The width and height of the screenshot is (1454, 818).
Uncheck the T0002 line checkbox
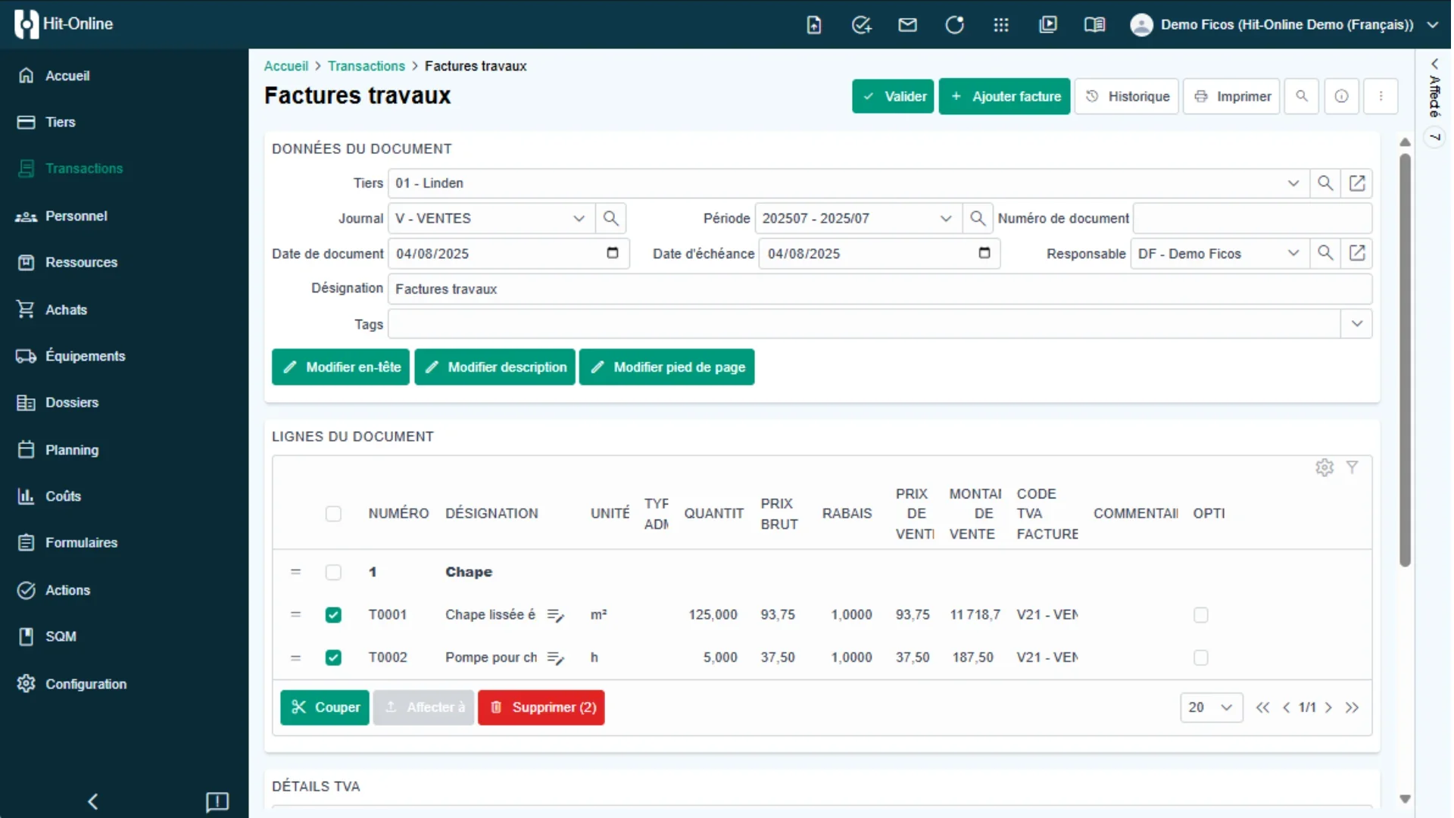click(333, 657)
